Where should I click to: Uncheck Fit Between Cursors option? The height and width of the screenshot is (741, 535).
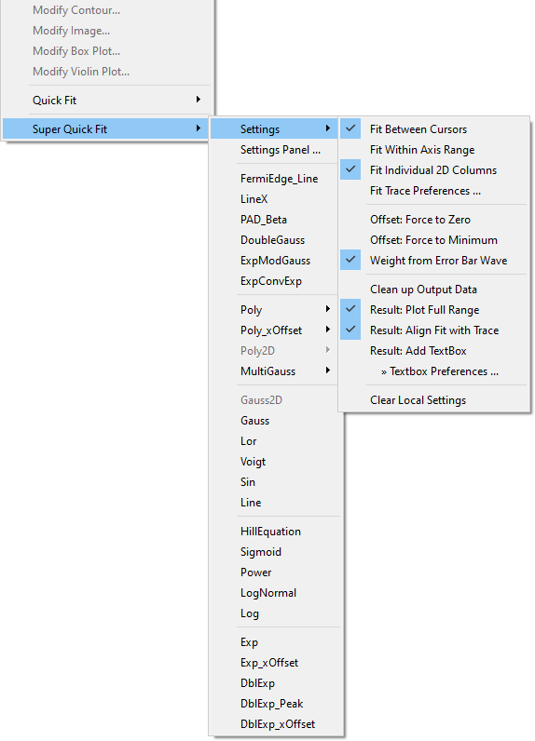point(433,129)
